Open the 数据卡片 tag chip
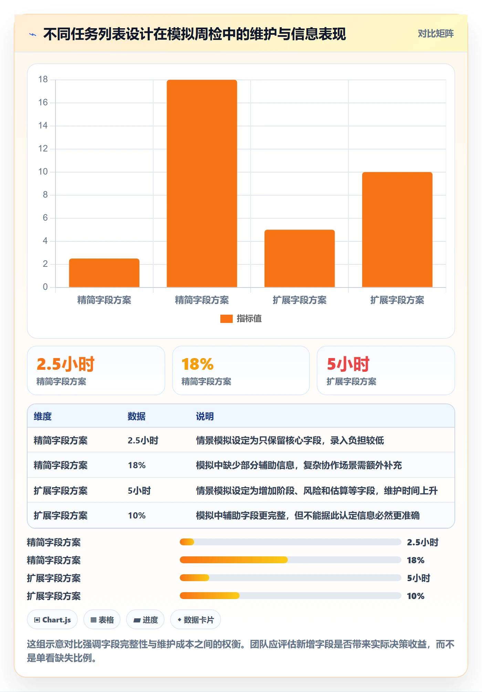 196,620
